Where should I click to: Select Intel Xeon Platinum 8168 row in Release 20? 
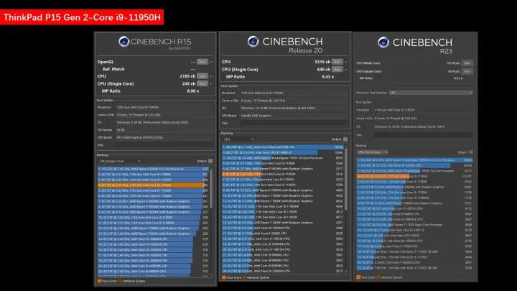[x=283, y=147]
